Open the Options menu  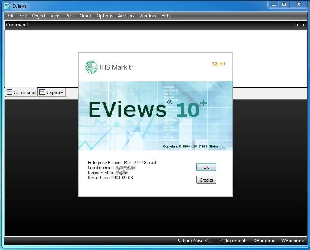pyautogui.click(x=105, y=16)
